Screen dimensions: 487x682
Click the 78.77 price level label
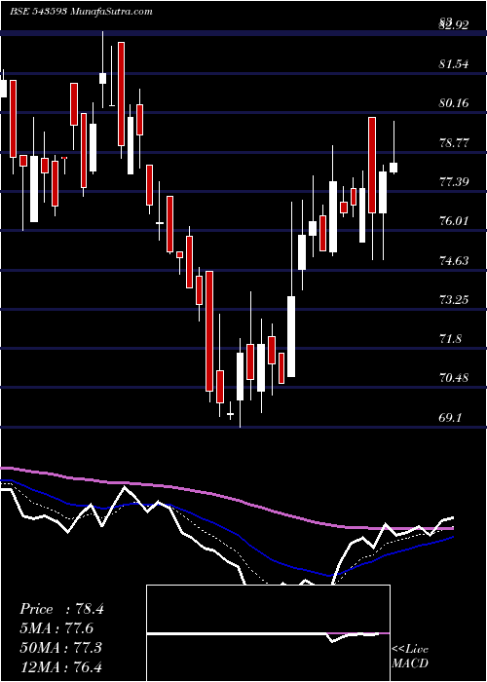click(454, 143)
